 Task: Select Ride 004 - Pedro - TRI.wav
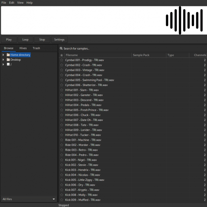point(82,155)
